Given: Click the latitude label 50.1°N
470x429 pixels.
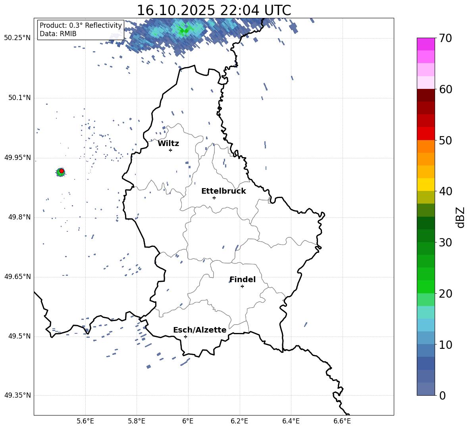Looking at the screenshot, I should click(x=19, y=98).
